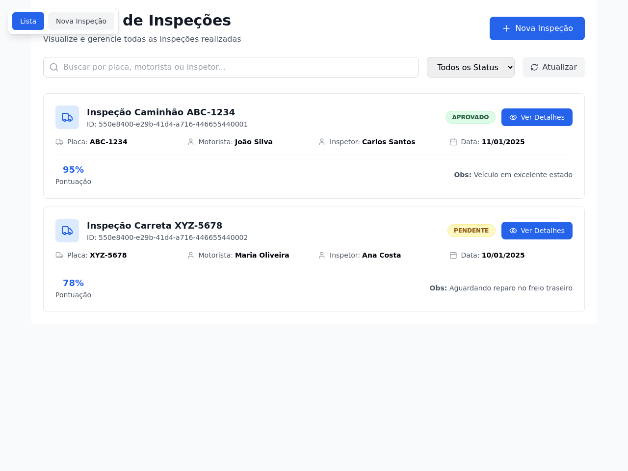Image resolution: width=628 pixels, height=471 pixels.
Task: Click the 78% score value
Action: click(x=73, y=283)
